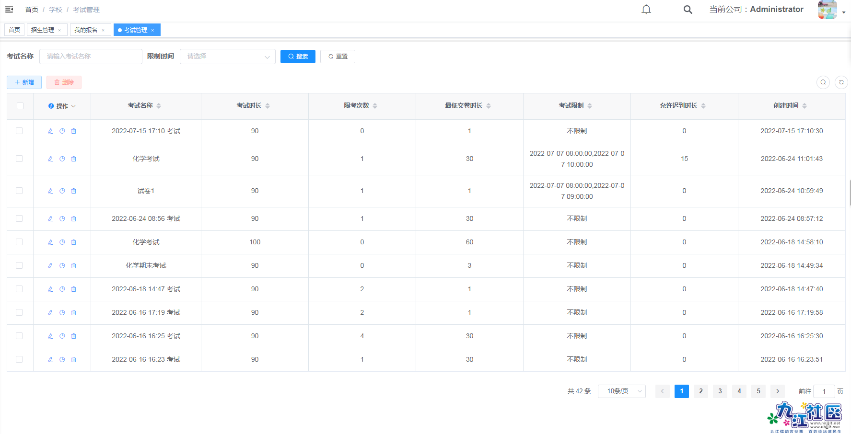Collapse the sidebar with the hamburger icon
The height and width of the screenshot is (434, 851).
(9, 9)
